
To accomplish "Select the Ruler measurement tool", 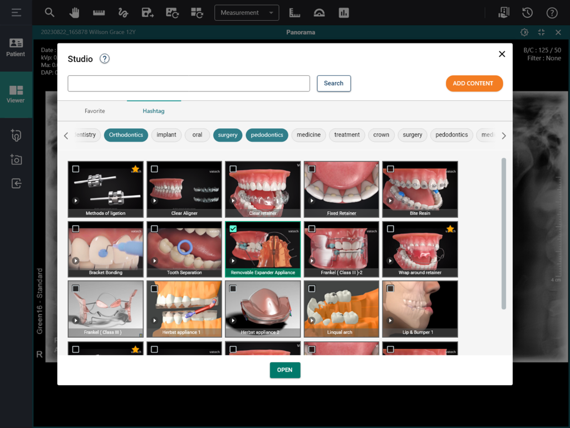I will tap(99, 12).
